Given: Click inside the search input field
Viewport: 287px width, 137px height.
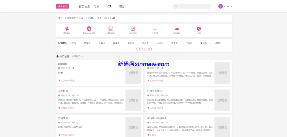Looking at the screenshot, I should point(192,6).
